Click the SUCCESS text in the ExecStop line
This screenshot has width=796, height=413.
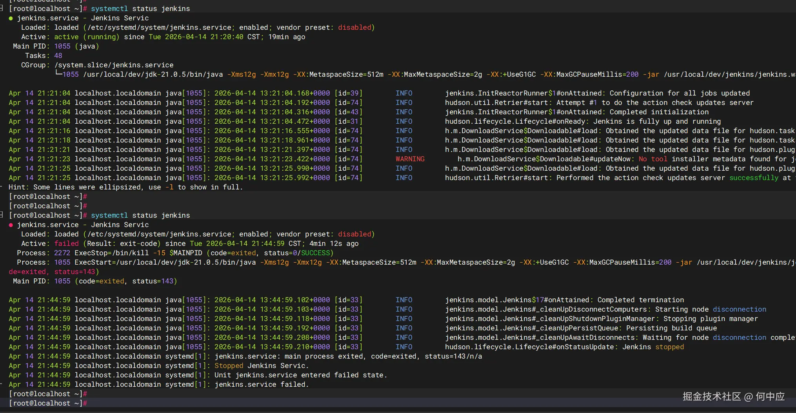[315, 253]
